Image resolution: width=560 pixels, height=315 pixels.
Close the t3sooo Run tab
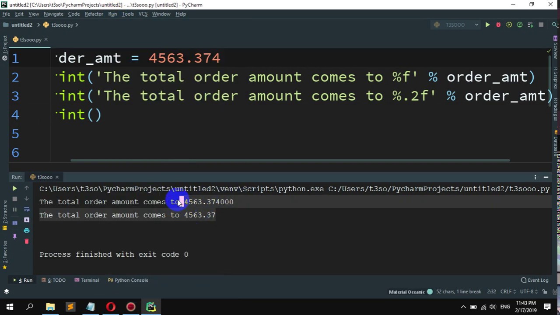[57, 177]
